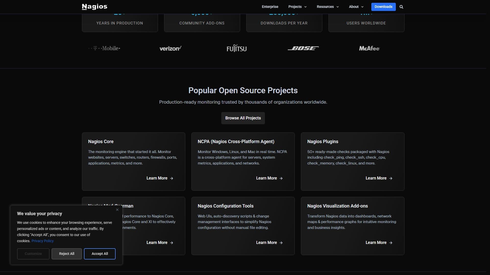Click the blue Downloads button
This screenshot has height=275, width=490.
coord(383,7)
